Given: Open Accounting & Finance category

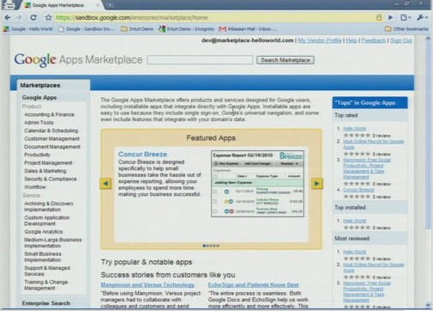Looking at the screenshot, I should 49,114.
